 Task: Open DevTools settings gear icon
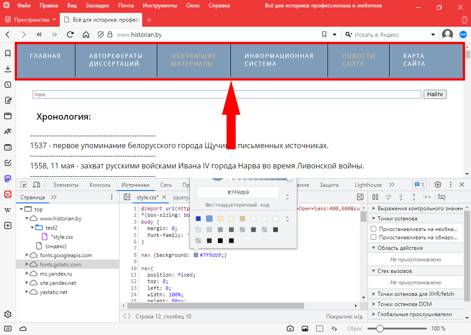pyautogui.click(x=437, y=185)
